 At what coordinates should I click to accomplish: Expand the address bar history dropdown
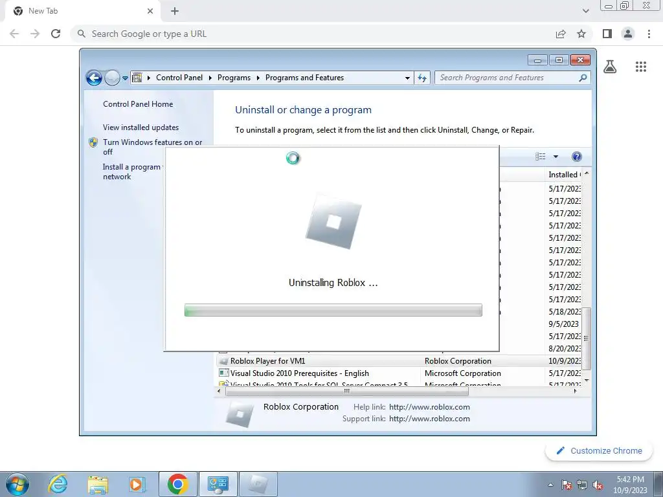tap(407, 78)
